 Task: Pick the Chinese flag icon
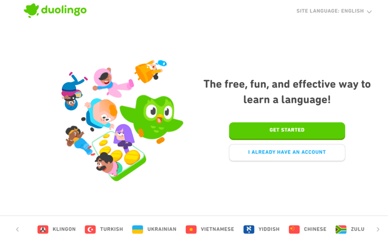[294, 229]
